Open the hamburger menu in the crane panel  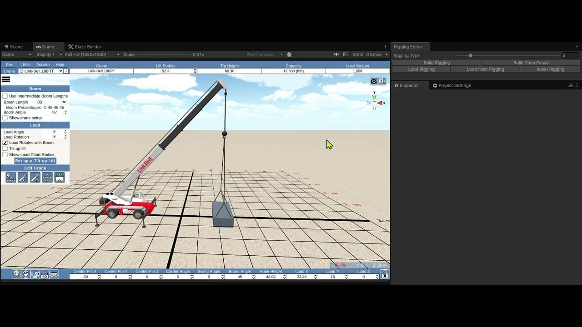pos(6,79)
